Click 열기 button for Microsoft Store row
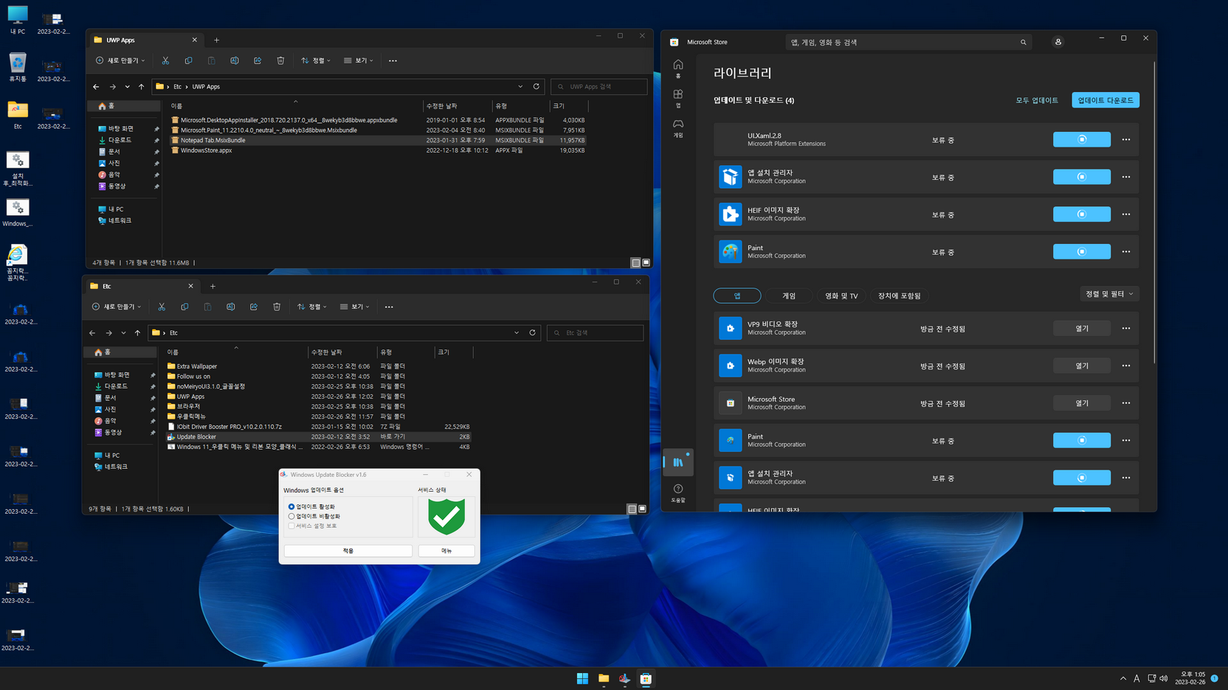 pos(1082,403)
